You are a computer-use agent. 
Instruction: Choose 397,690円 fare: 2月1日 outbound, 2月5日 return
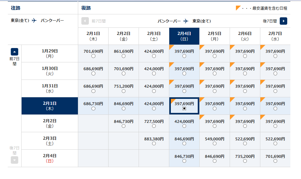(x=215, y=109)
